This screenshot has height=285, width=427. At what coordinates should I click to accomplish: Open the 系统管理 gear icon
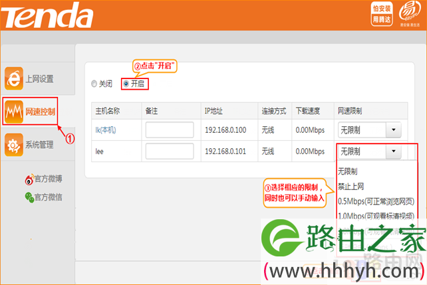(x=13, y=145)
